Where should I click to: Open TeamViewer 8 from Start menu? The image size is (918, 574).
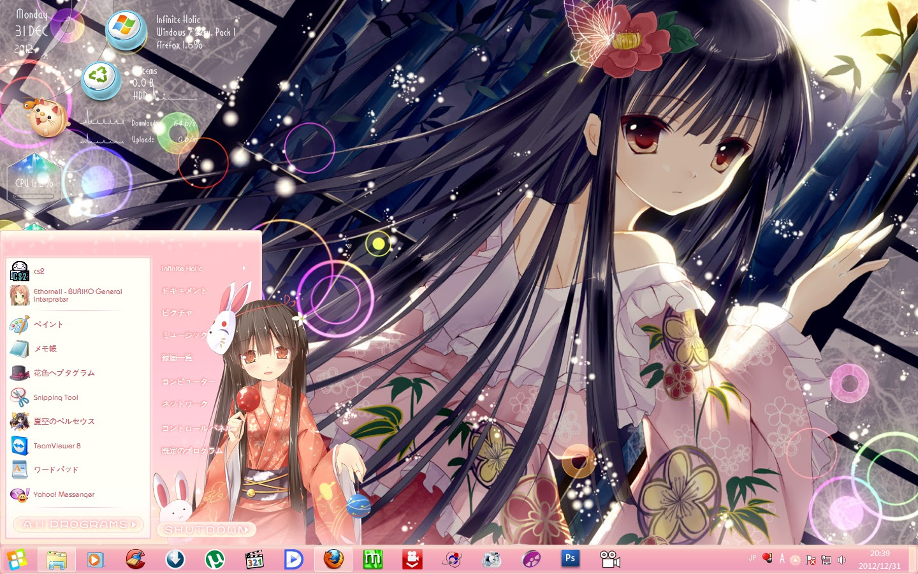pyautogui.click(x=78, y=446)
